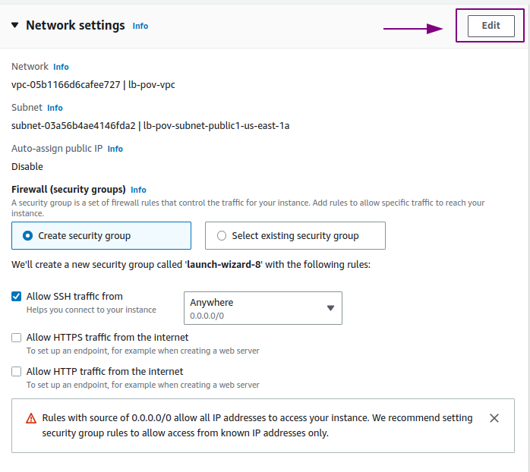The height and width of the screenshot is (472, 530).
Task: Click the launch-wizard-8 security group name
Action: (224, 265)
